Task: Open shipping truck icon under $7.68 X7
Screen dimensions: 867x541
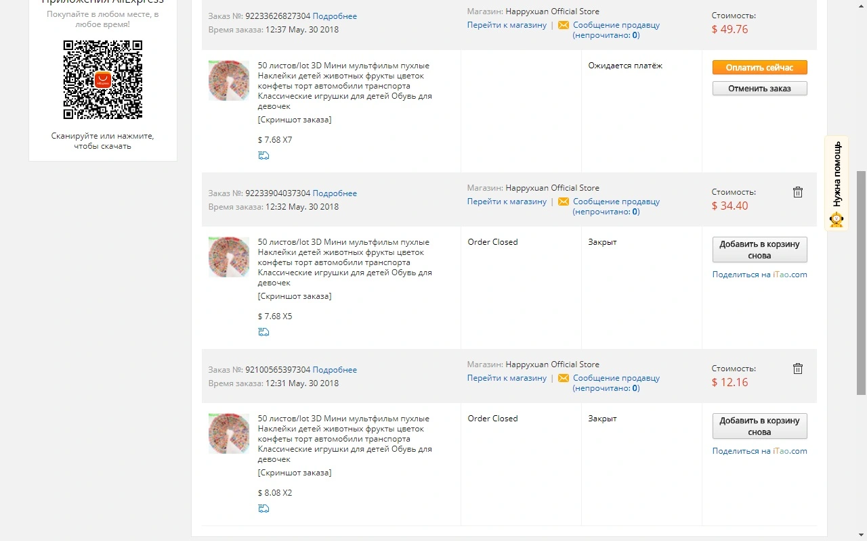Action: [263, 156]
